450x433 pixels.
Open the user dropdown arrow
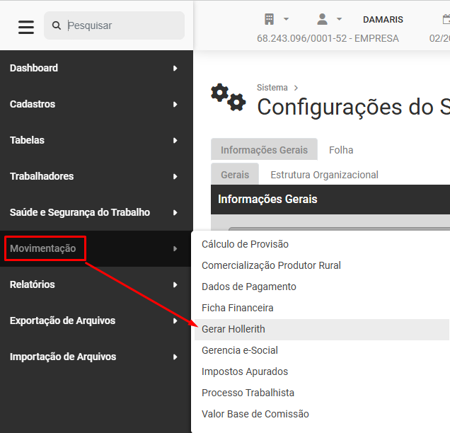339,19
